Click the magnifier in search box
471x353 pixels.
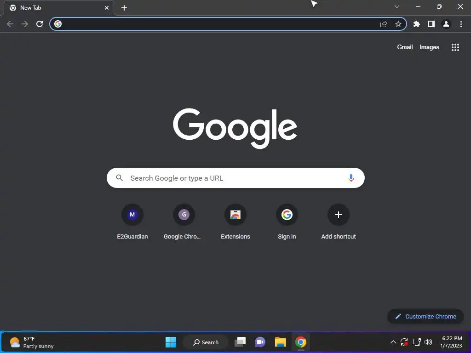click(119, 178)
